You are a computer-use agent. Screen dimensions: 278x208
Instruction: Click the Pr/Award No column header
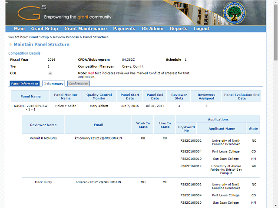(186, 129)
